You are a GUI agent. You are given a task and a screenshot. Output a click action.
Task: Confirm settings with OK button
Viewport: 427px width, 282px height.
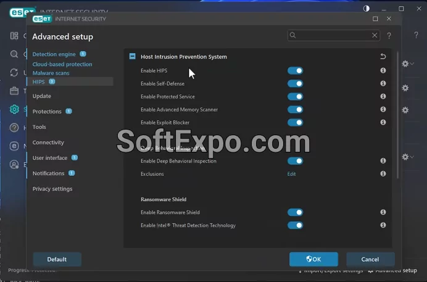tap(313, 259)
